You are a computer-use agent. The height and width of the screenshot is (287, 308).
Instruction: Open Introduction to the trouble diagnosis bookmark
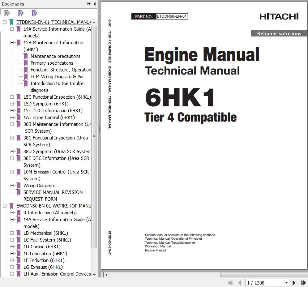[x=57, y=87]
